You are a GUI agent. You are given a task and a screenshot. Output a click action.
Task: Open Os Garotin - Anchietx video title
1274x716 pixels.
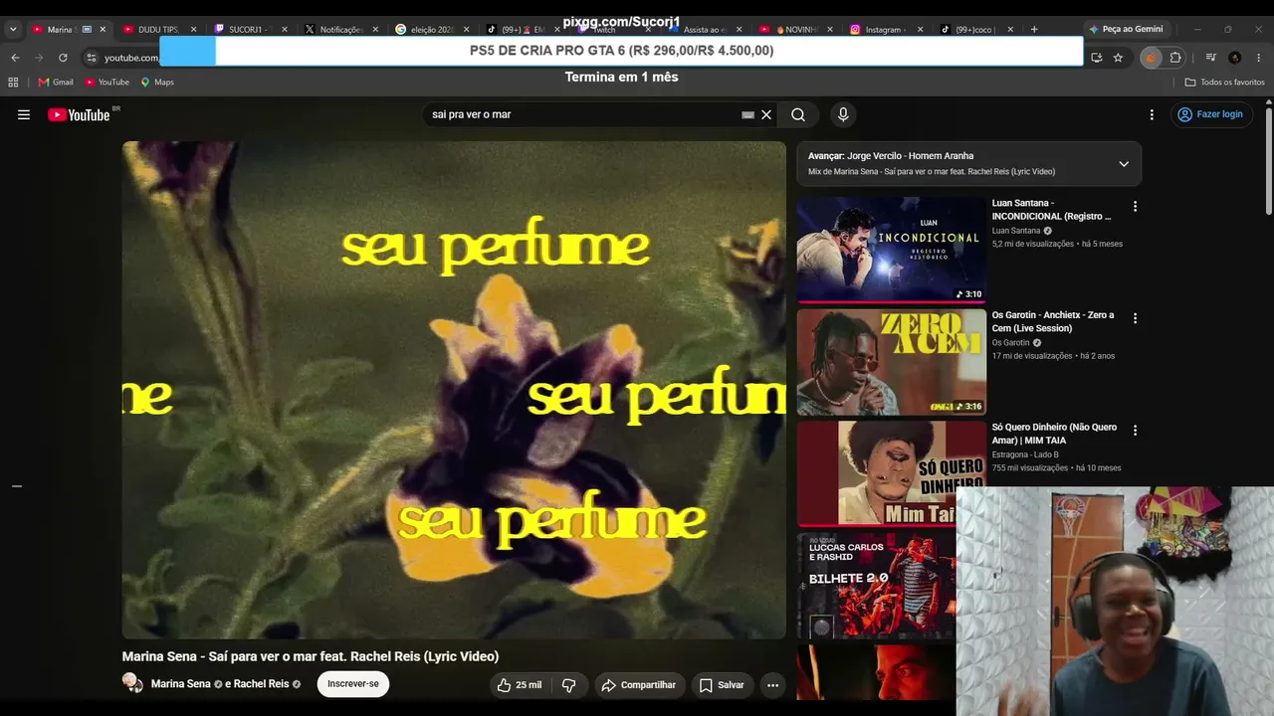coord(1053,321)
